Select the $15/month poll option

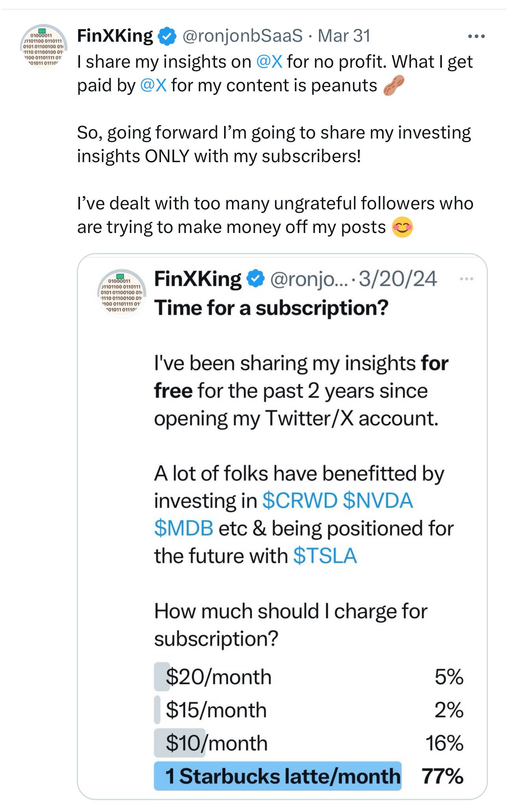[309, 710]
